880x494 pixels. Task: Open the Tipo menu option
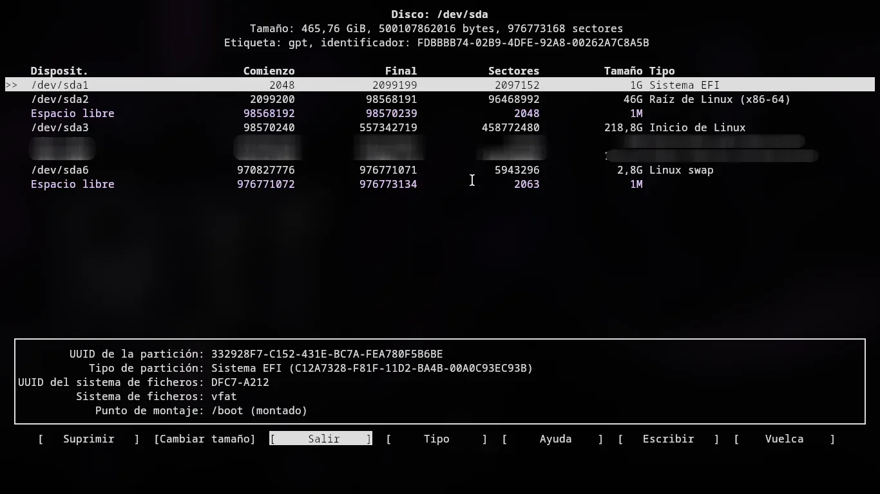coord(437,439)
